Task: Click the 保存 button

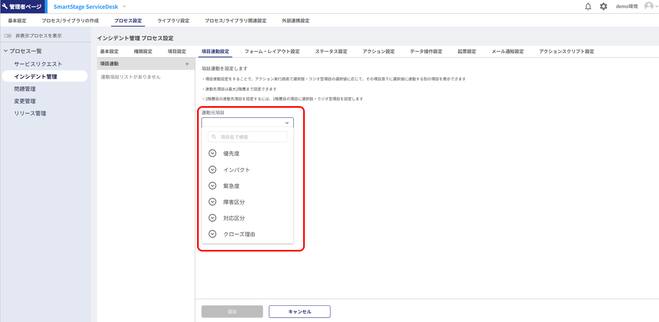Action: (232, 312)
